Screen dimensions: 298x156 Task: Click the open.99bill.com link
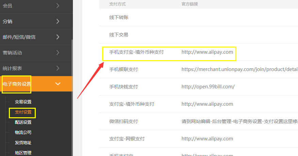coord(208,87)
